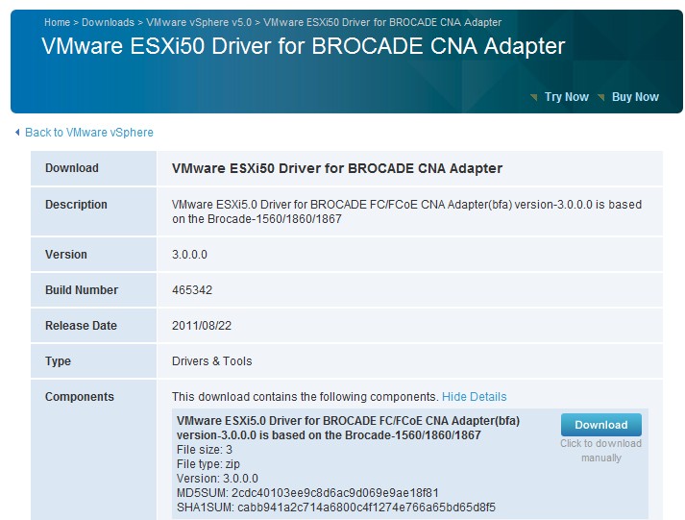Click the bold component title text

coord(348,428)
